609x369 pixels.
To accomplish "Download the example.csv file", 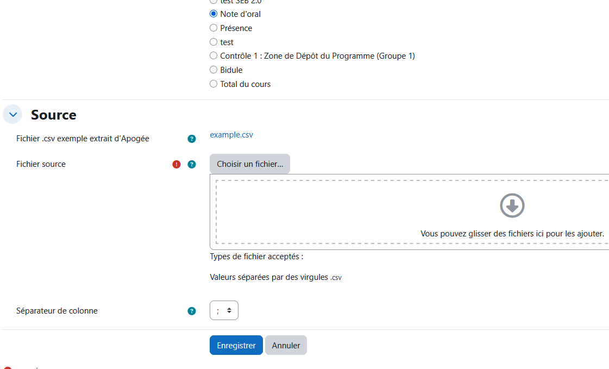I will point(231,134).
